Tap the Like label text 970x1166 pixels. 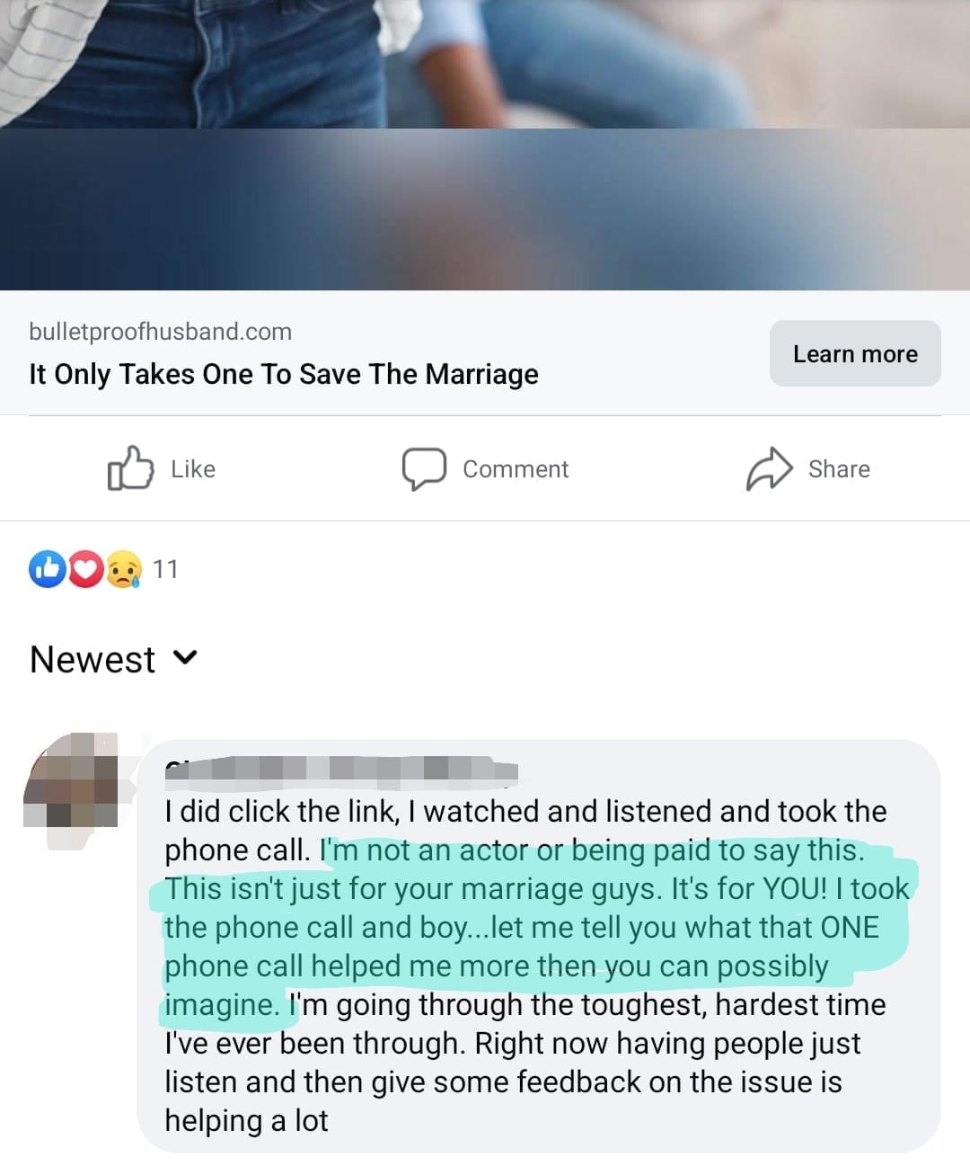[x=193, y=469]
